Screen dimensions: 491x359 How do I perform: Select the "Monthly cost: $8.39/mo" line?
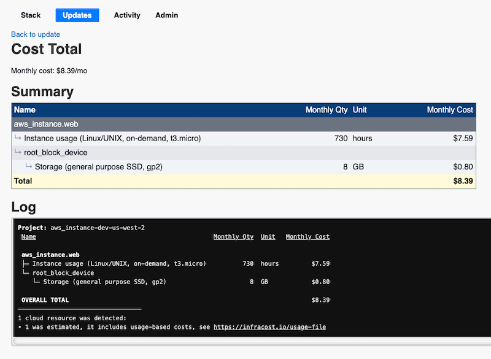tap(49, 71)
